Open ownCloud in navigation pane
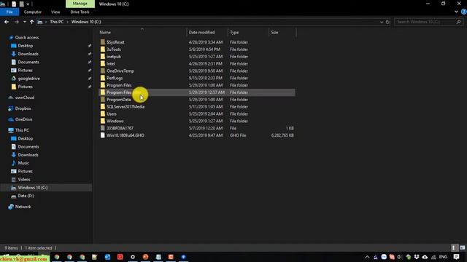The width and height of the screenshot is (467, 262). (x=25, y=98)
